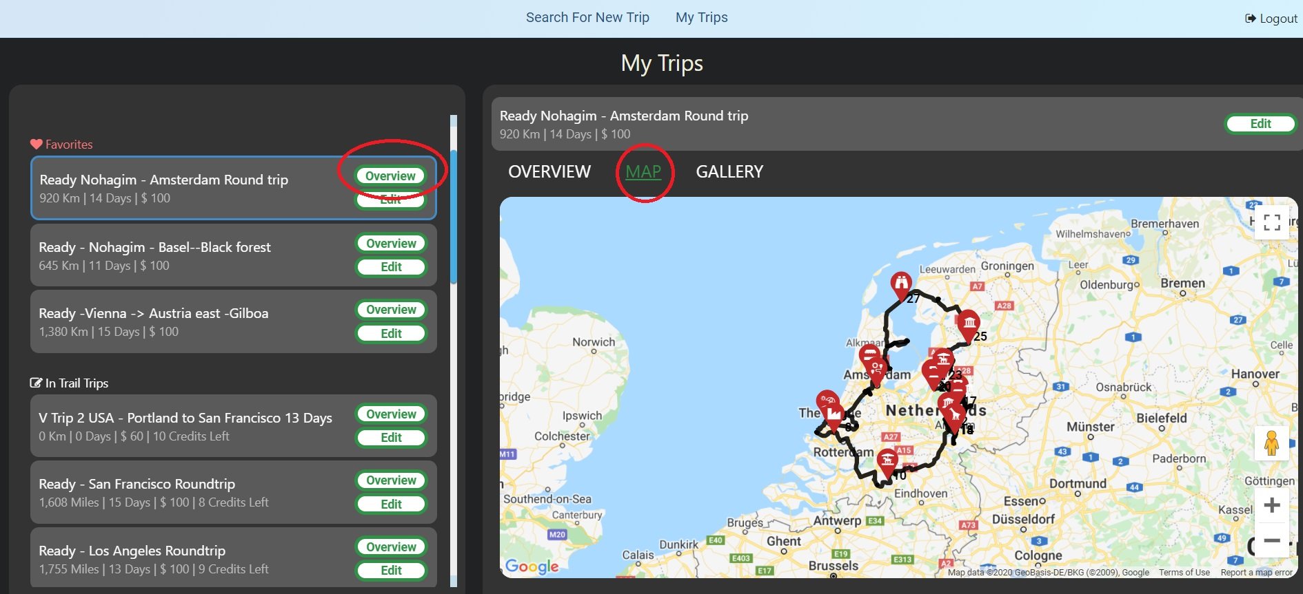Select the Ready - Nohagim - Basel--Black forest card

point(234,255)
